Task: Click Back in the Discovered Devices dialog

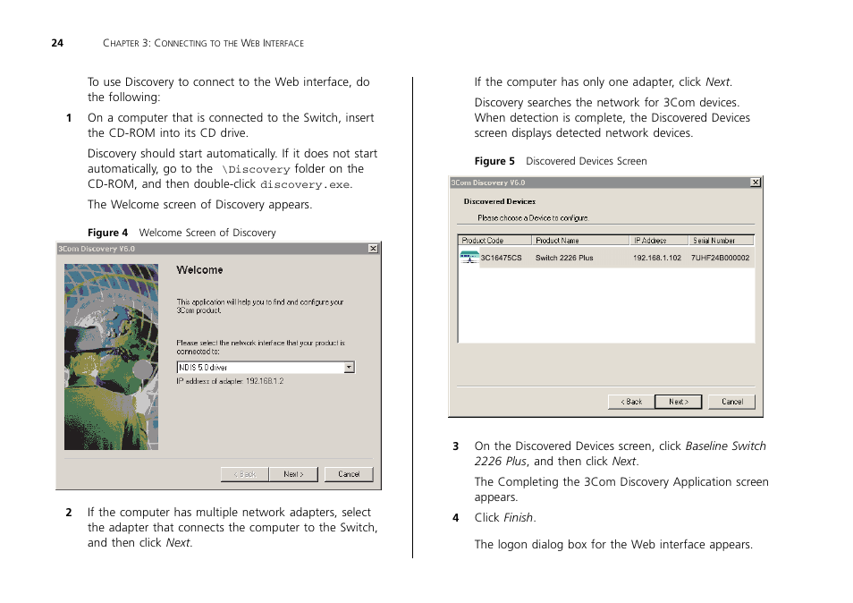Action: [x=631, y=402]
